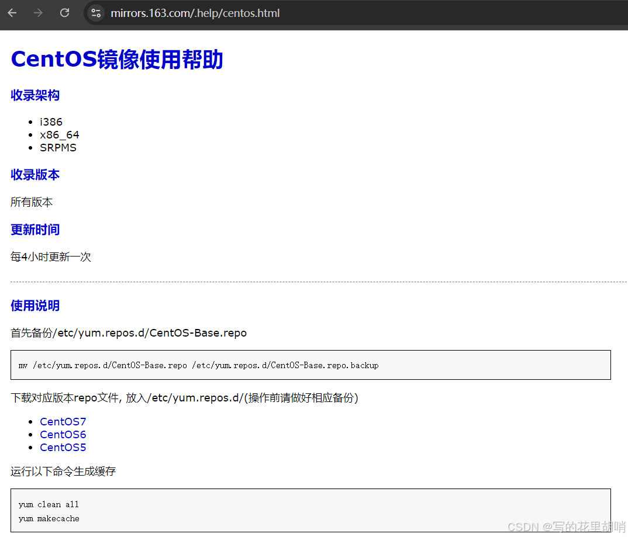This screenshot has height=537, width=628.
Task: Open the site permissions icon in address bar
Action: pyautogui.click(x=95, y=12)
